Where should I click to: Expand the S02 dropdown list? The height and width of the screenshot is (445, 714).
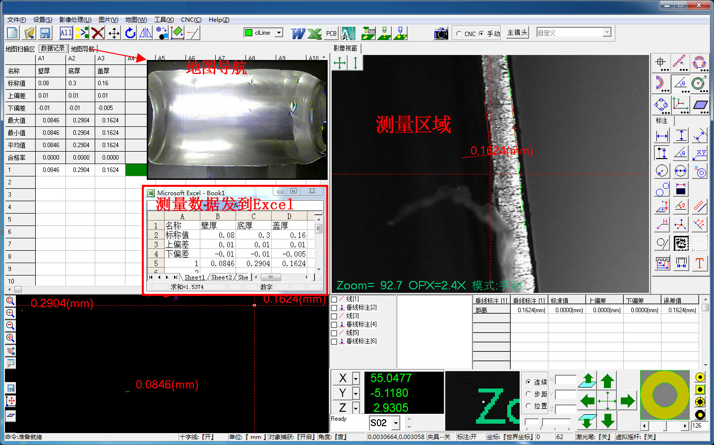click(396, 423)
